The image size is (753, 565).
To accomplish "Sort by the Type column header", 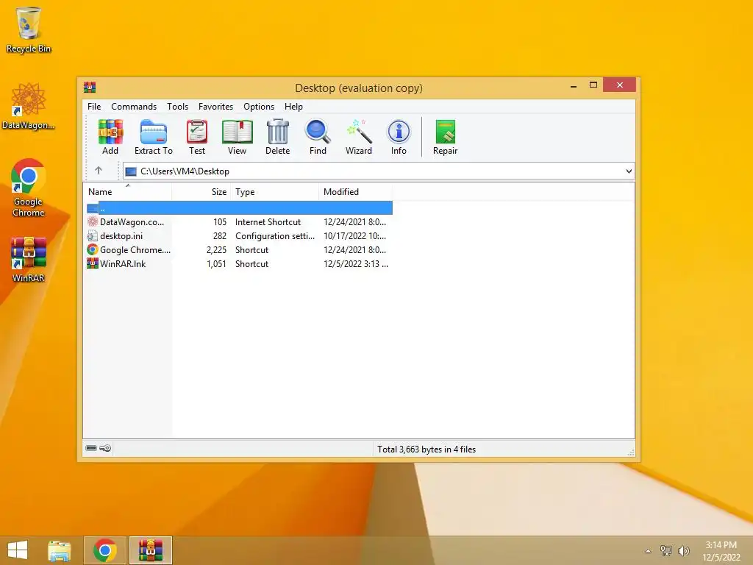I will (x=275, y=192).
